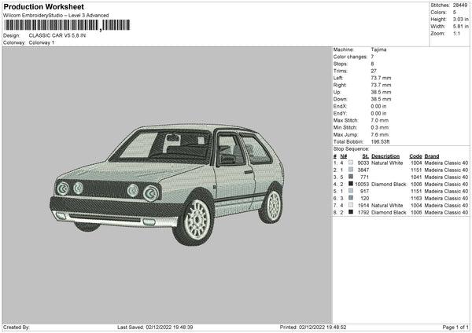The height and width of the screenshot is (333, 472).
Task: Click the Total Bobbin value 196.53ft
Action: 382,141
